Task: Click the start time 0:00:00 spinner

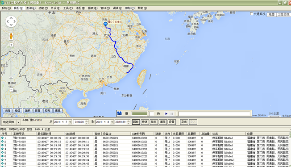Action: 87,122
